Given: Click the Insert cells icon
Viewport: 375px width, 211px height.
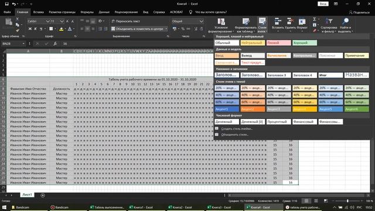Looking at the screenshot, I should 278,21.
